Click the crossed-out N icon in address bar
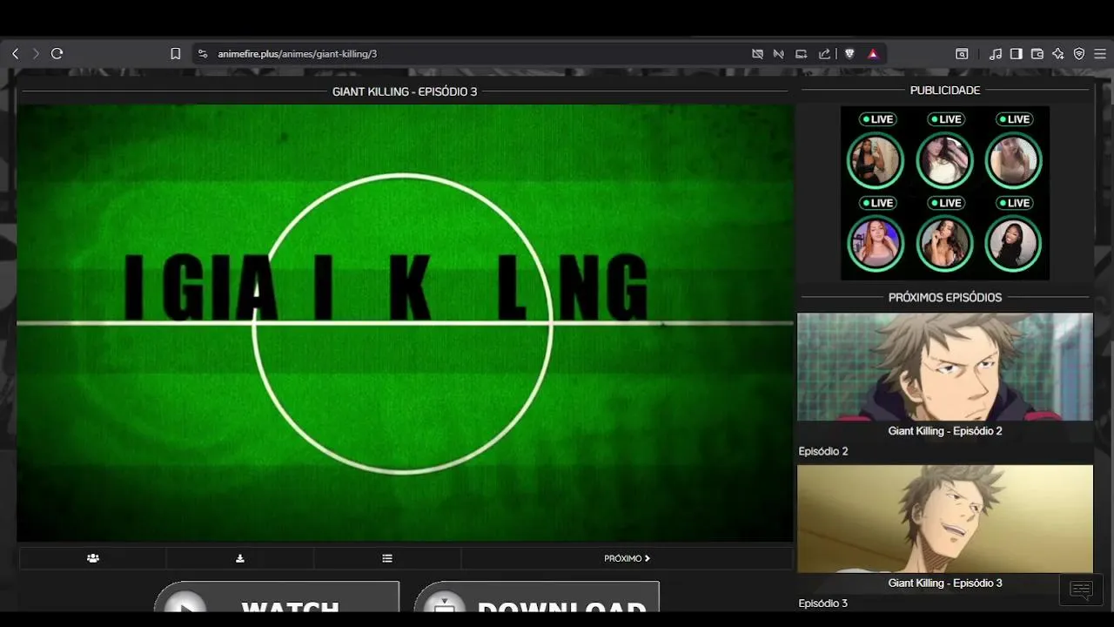The width and height of the screenshot is (1114, 627). (779, 54)
